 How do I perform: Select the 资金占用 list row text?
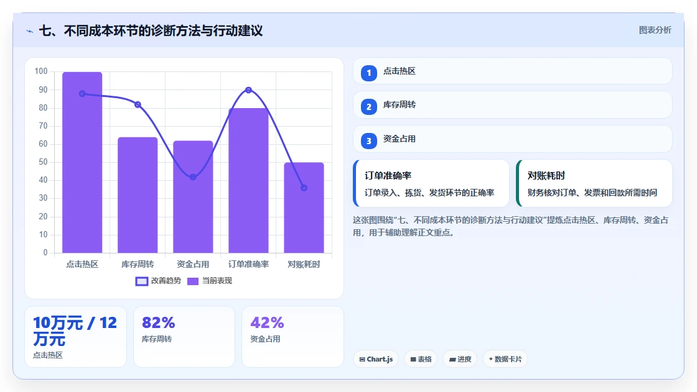click(x=399, y=139)
